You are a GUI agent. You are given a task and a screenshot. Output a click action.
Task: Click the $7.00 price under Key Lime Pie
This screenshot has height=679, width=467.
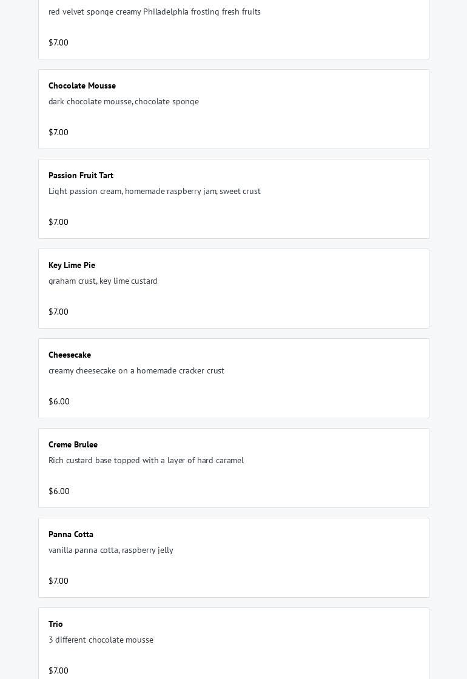(58, 312)
